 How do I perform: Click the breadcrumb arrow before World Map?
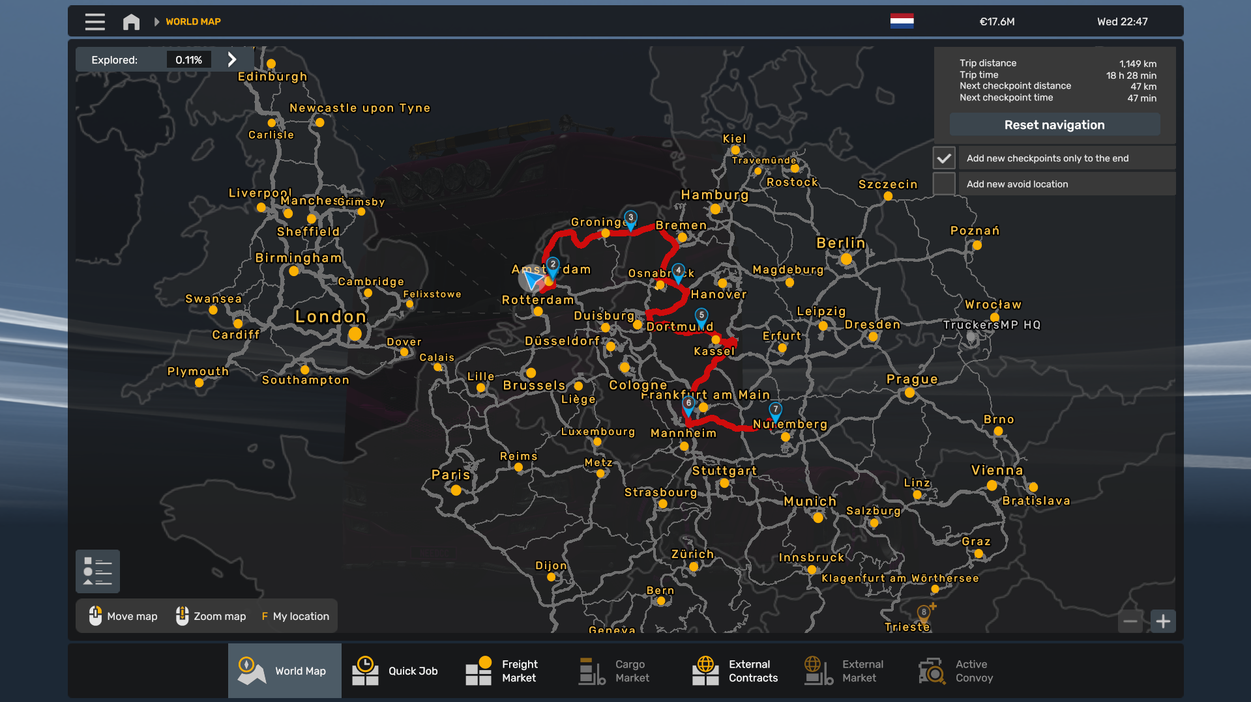click(x=156, y=21)
